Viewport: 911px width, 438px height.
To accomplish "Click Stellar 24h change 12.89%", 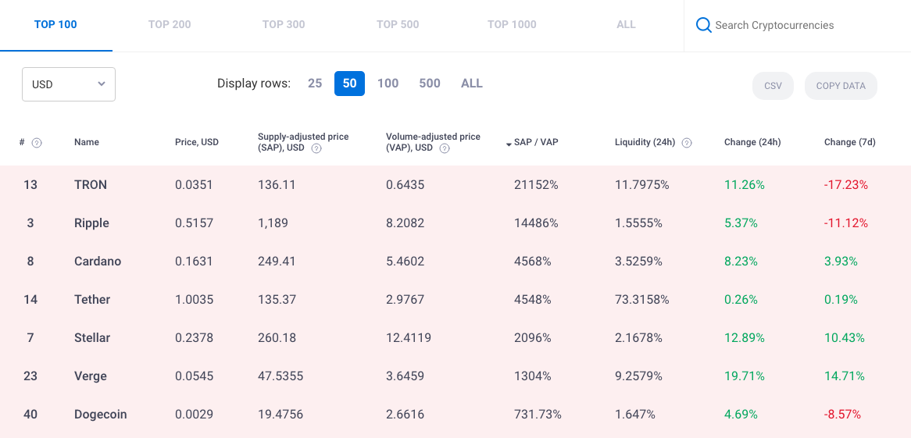I will coord(745,338).
